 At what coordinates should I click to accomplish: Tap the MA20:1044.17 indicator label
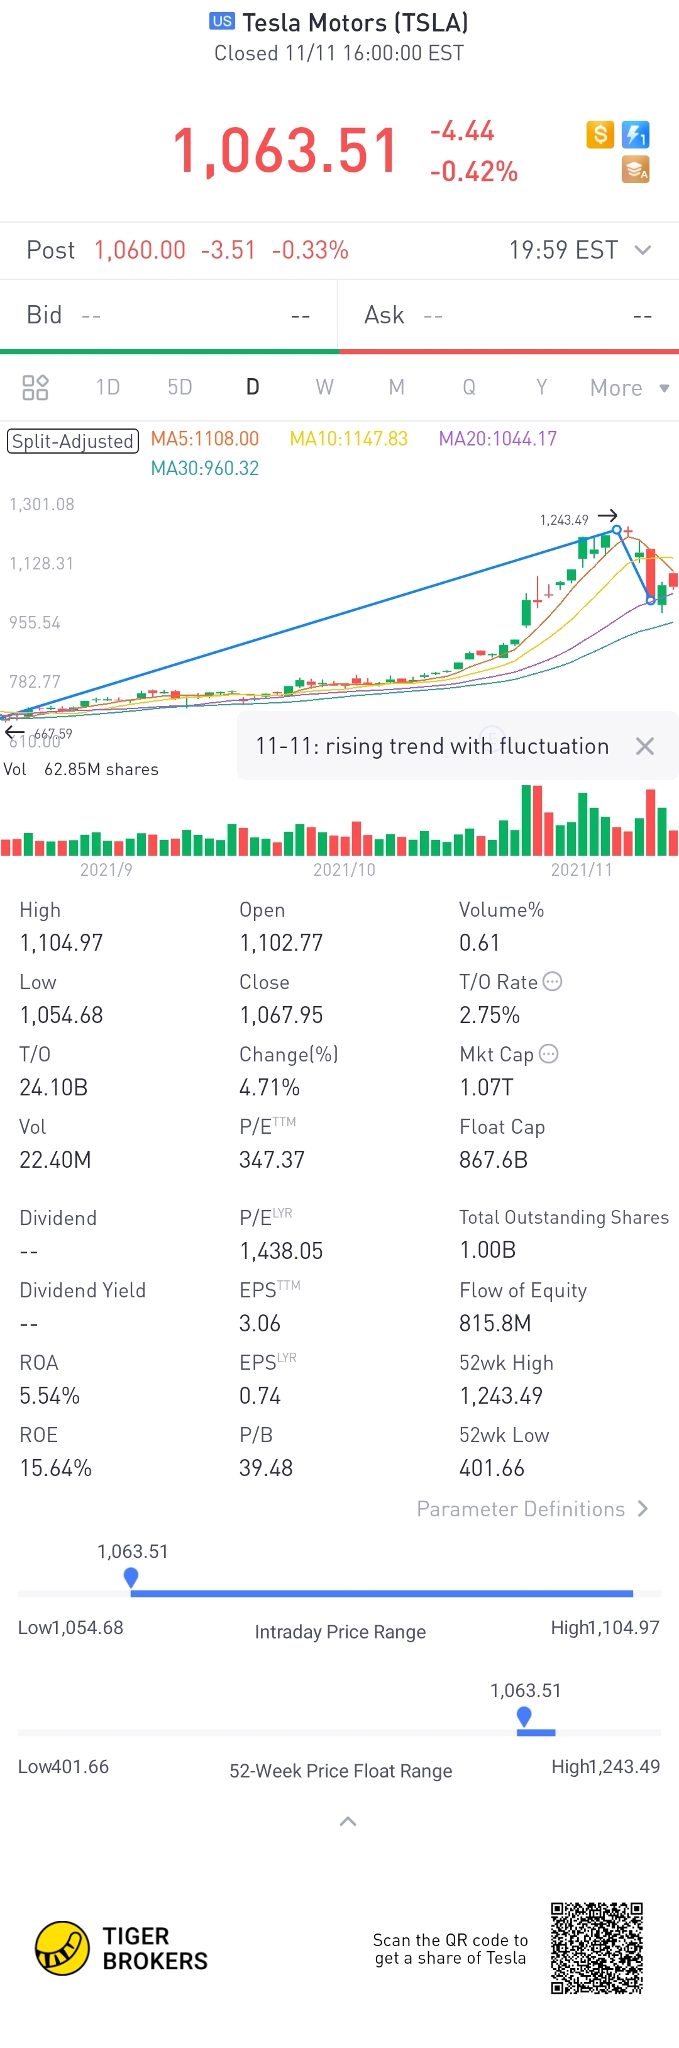click(498, 439)
